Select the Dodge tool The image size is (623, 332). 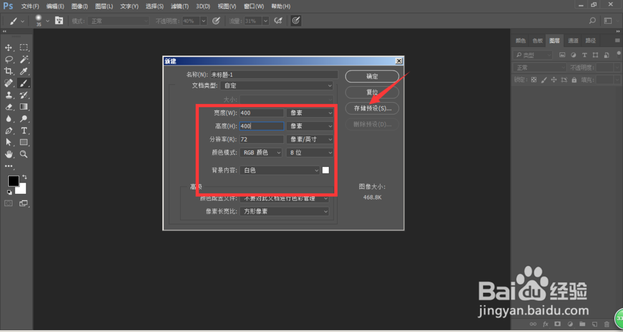[x=24, y=118]
